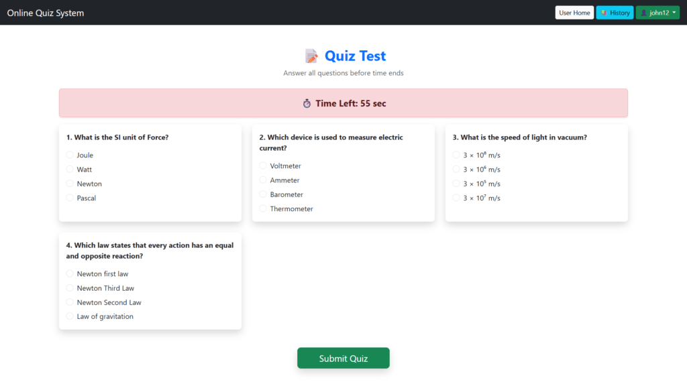
Task: Select the Voltmeter option
Action: pos(263,166)
